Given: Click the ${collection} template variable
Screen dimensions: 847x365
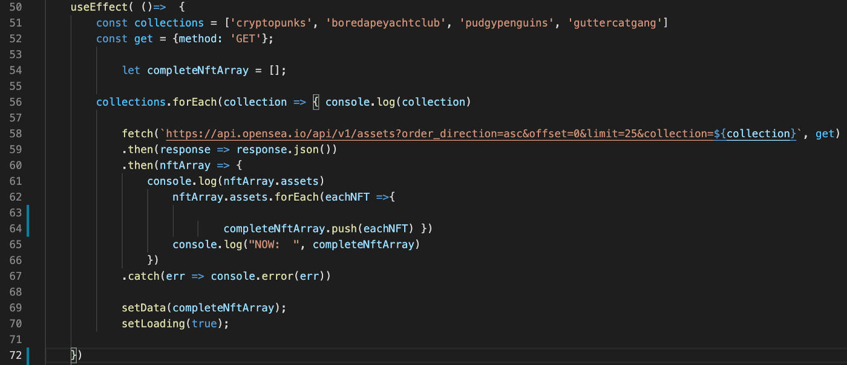Looking at the screenshot, I should tap(754, 134).
